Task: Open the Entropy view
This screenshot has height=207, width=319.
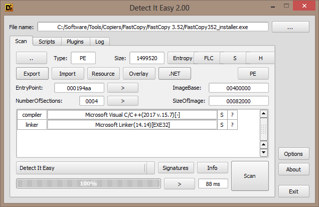Action: pos(181,58)
